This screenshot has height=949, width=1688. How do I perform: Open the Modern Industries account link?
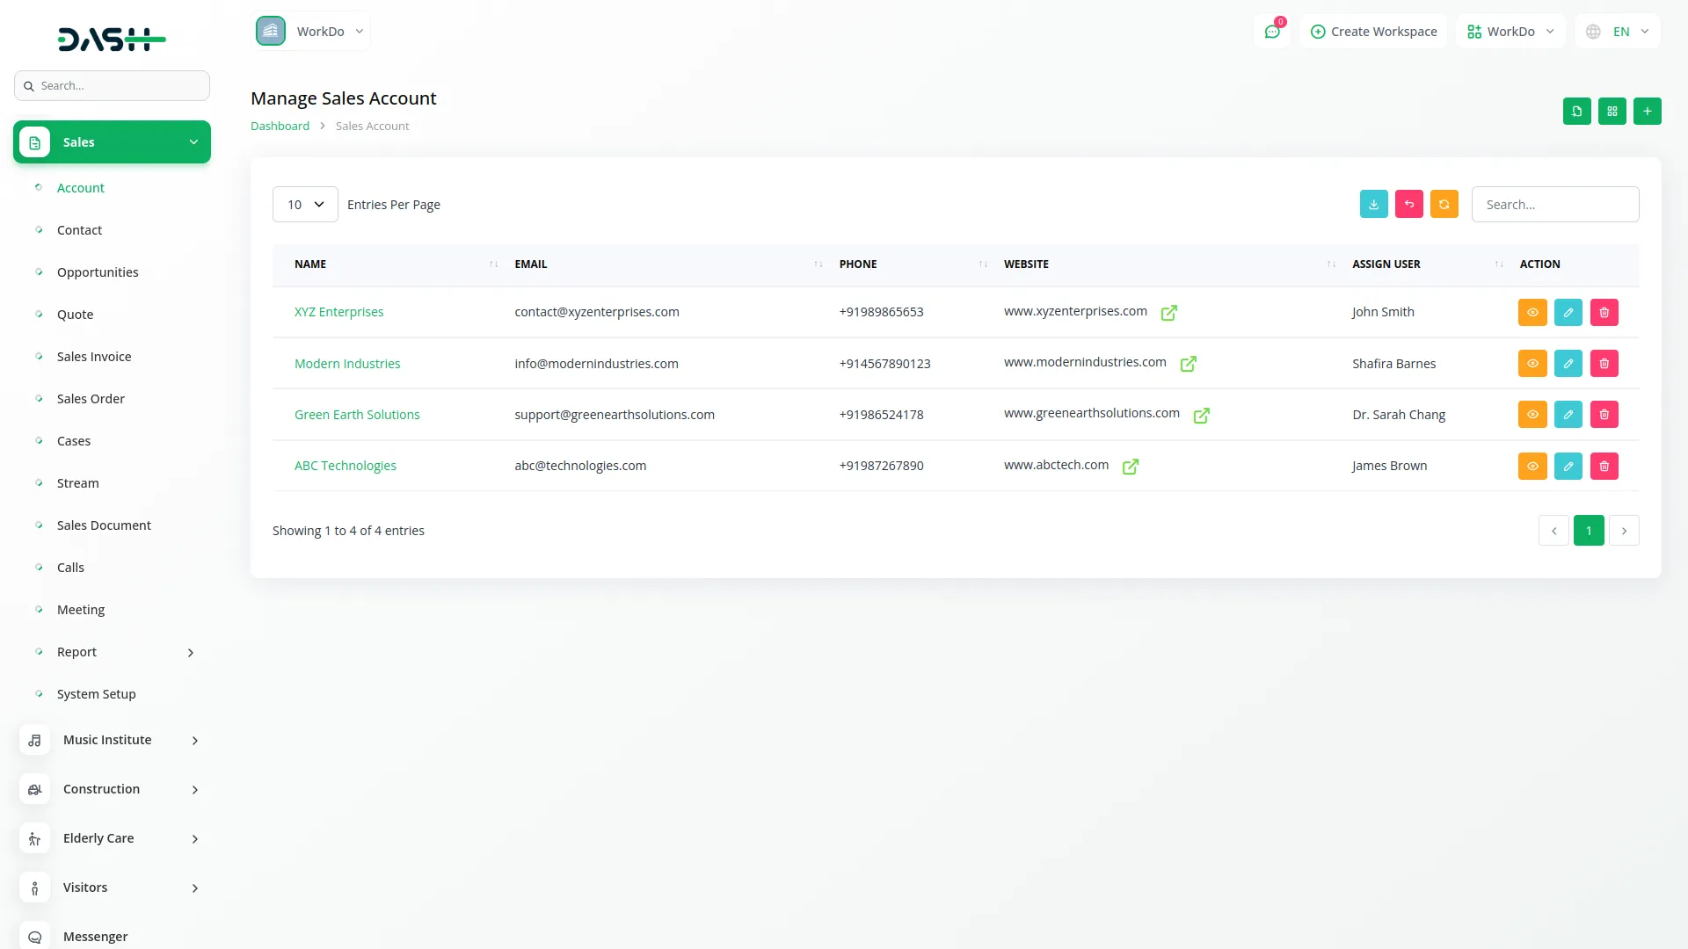point(346,364)
